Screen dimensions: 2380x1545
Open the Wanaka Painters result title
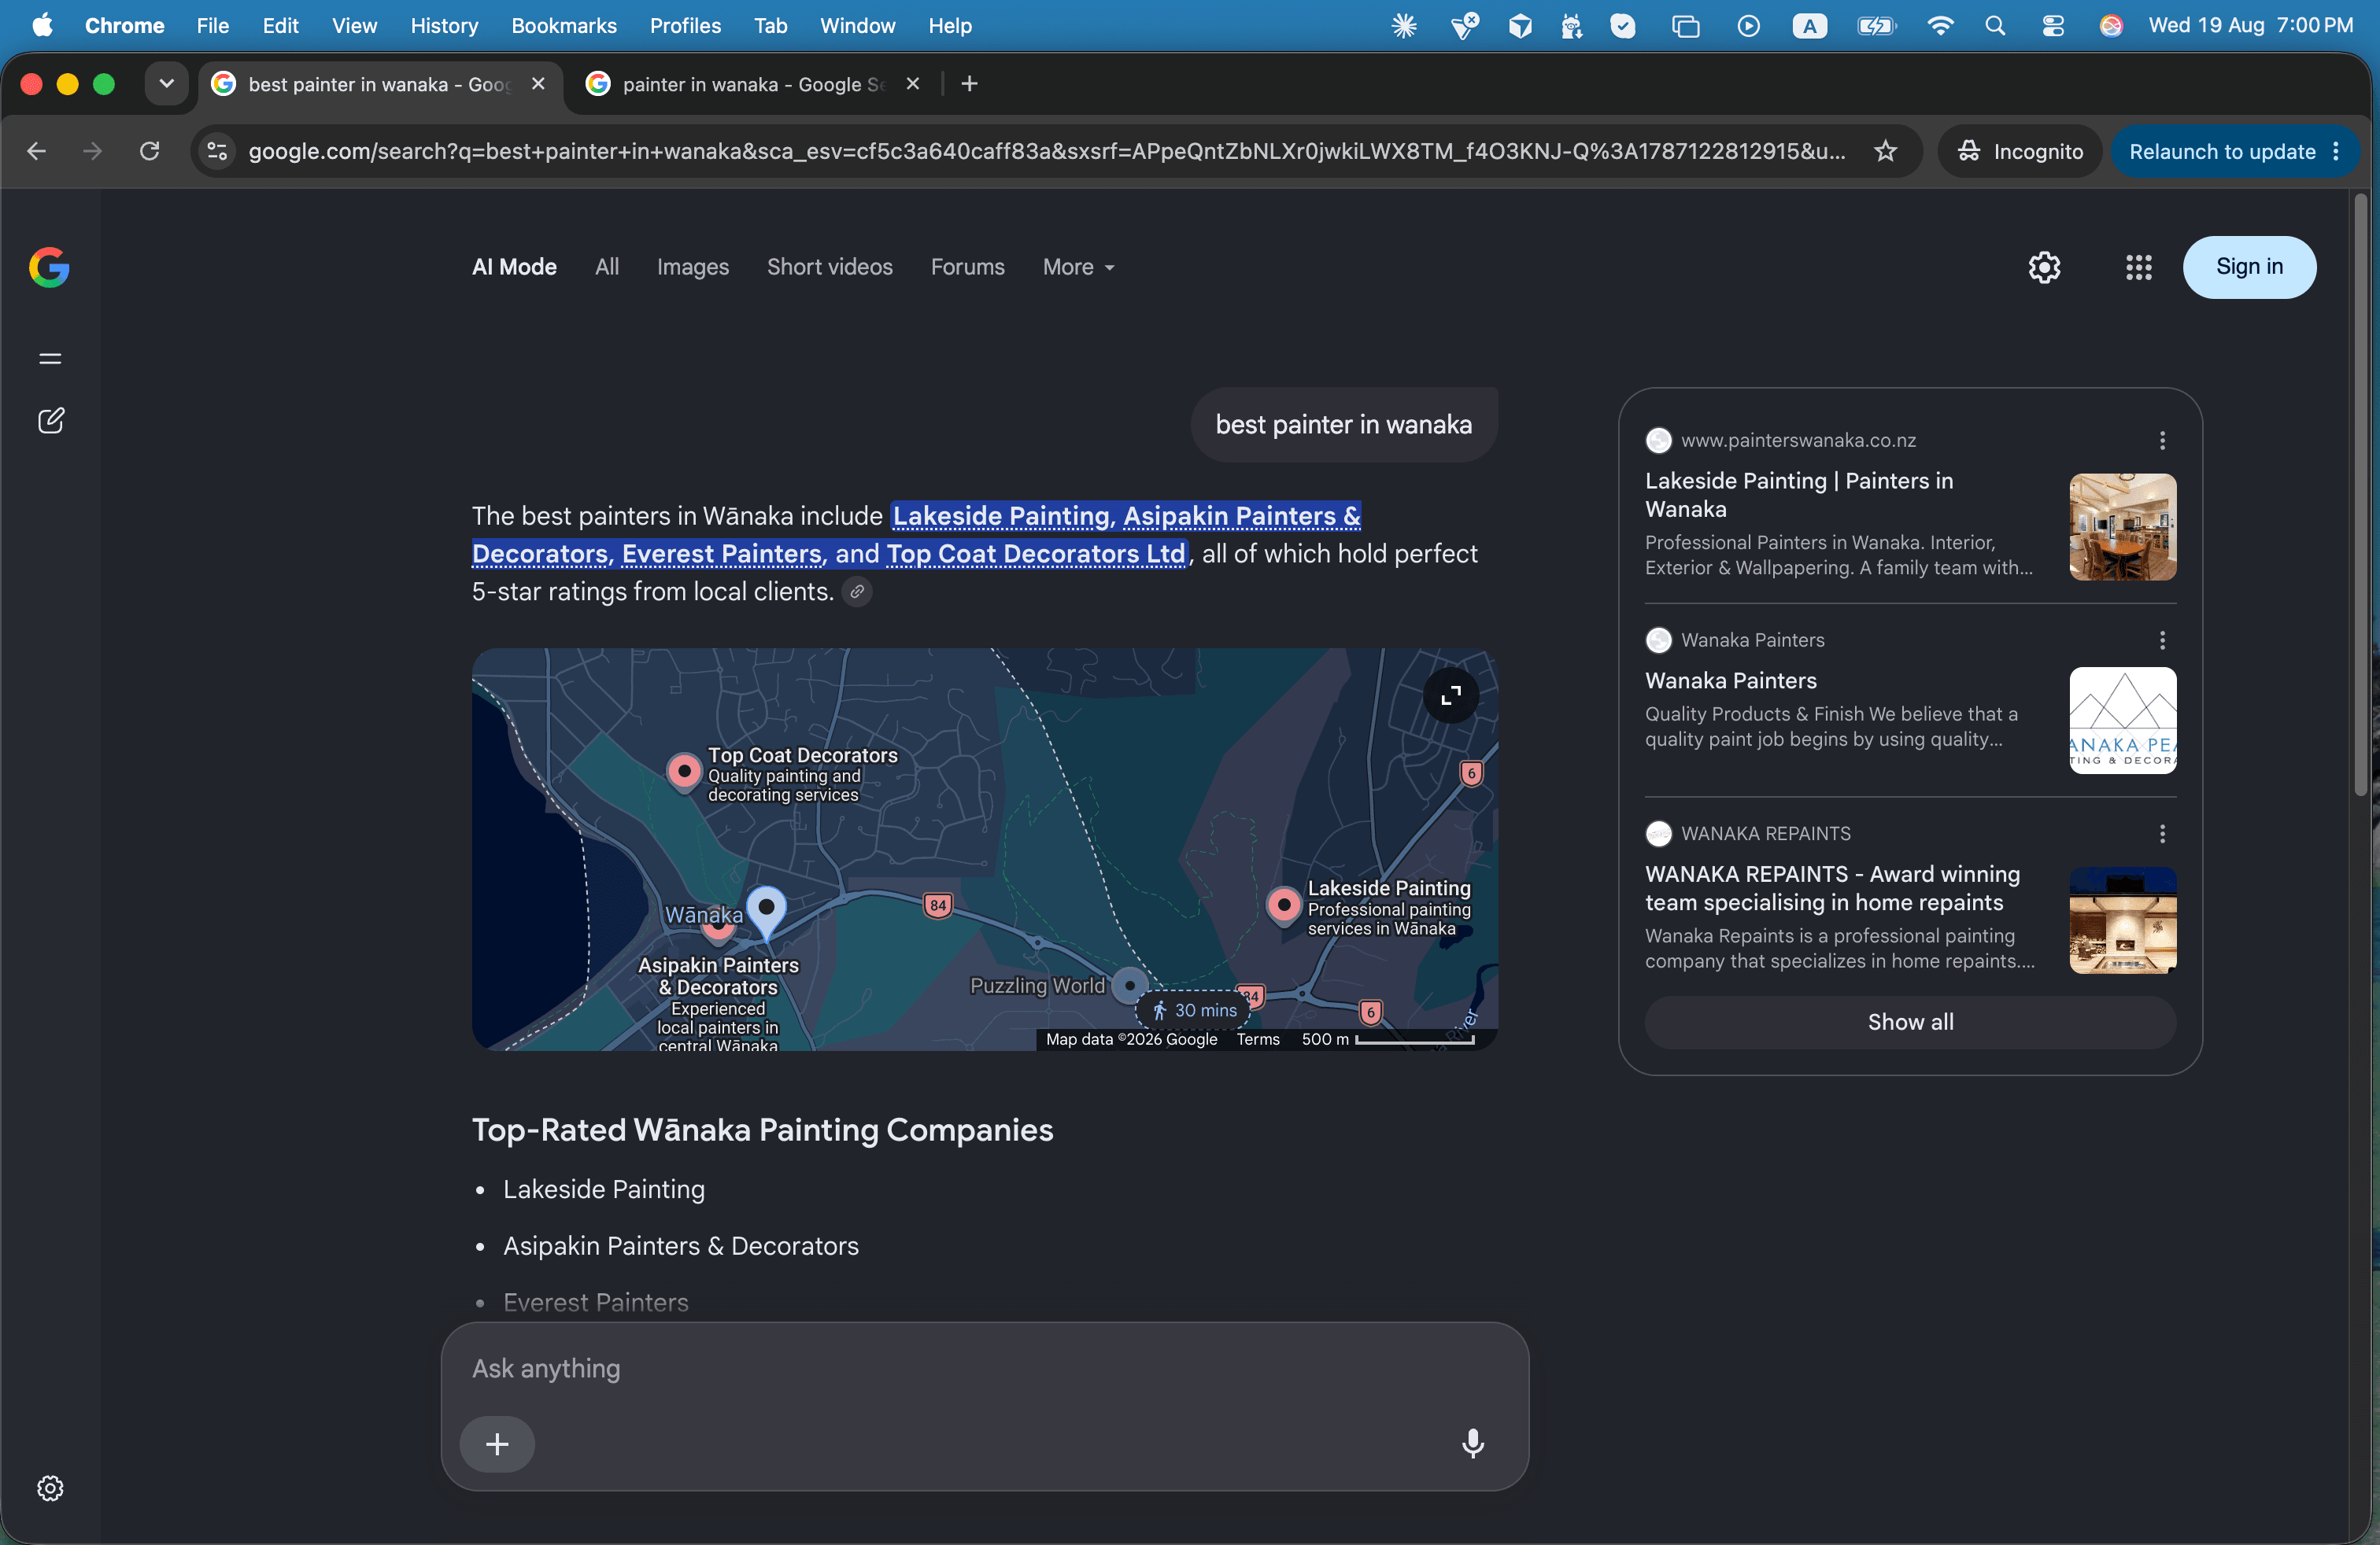pos(1730,680)
